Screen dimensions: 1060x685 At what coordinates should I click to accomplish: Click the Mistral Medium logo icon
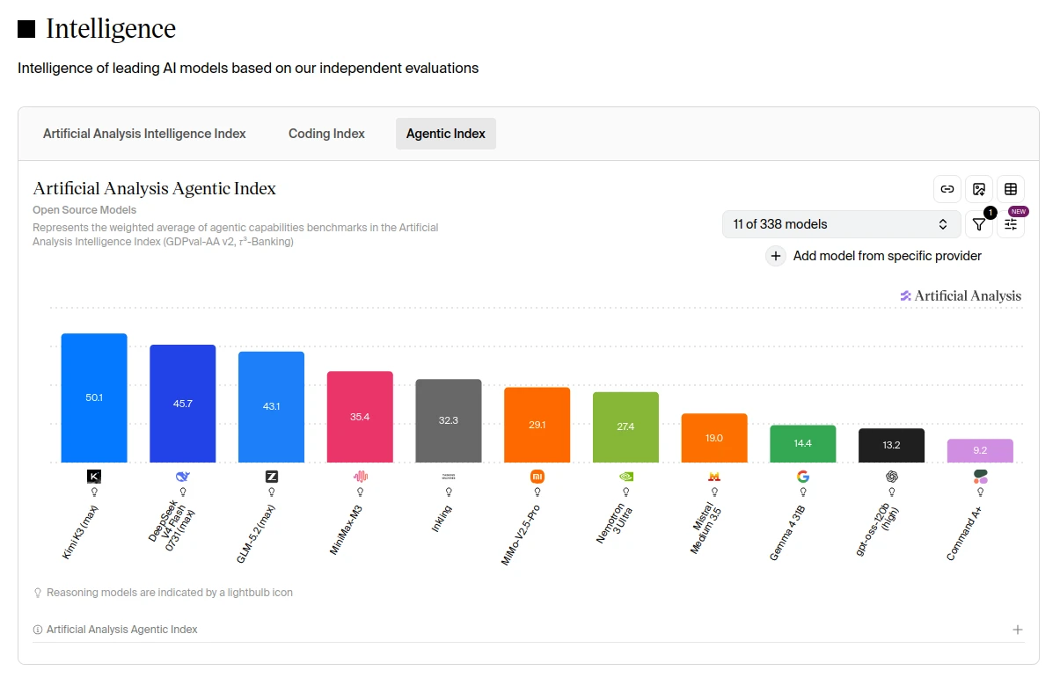(714, 477)
